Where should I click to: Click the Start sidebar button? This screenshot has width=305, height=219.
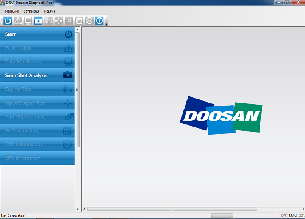point(37,34)
